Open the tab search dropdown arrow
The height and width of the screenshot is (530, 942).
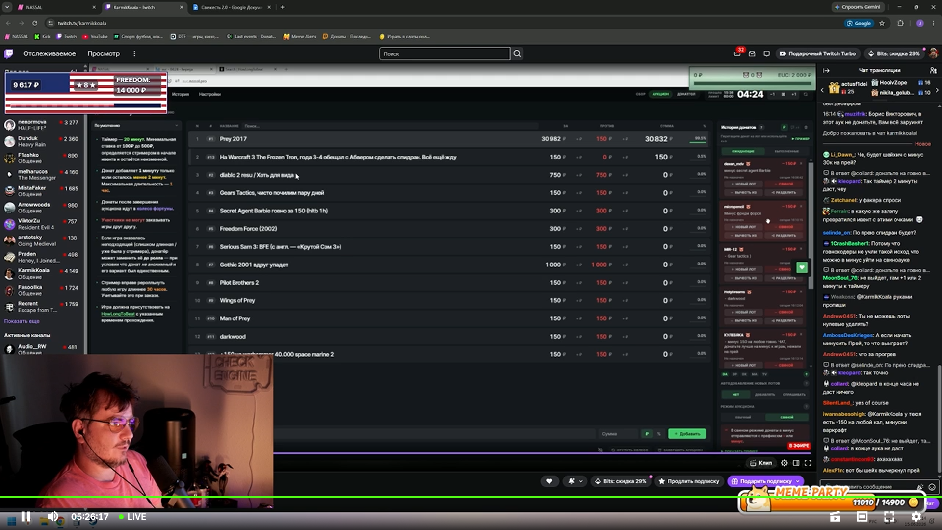(7, 7)
